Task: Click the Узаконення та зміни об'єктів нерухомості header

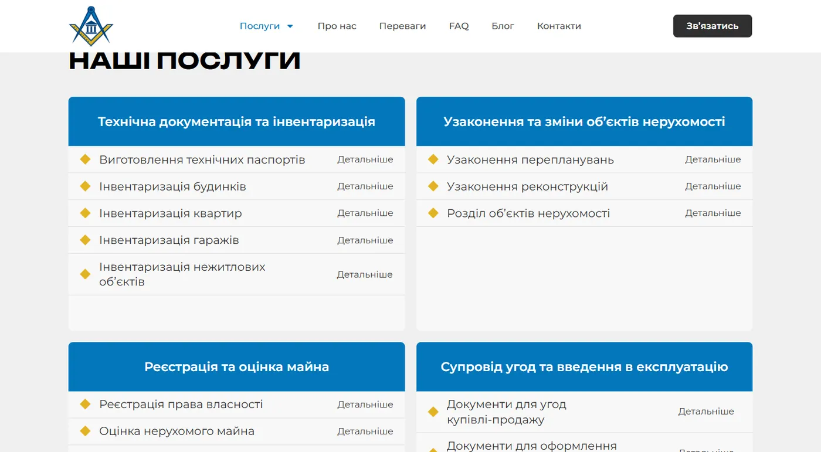Action: (x=584, y=121)
